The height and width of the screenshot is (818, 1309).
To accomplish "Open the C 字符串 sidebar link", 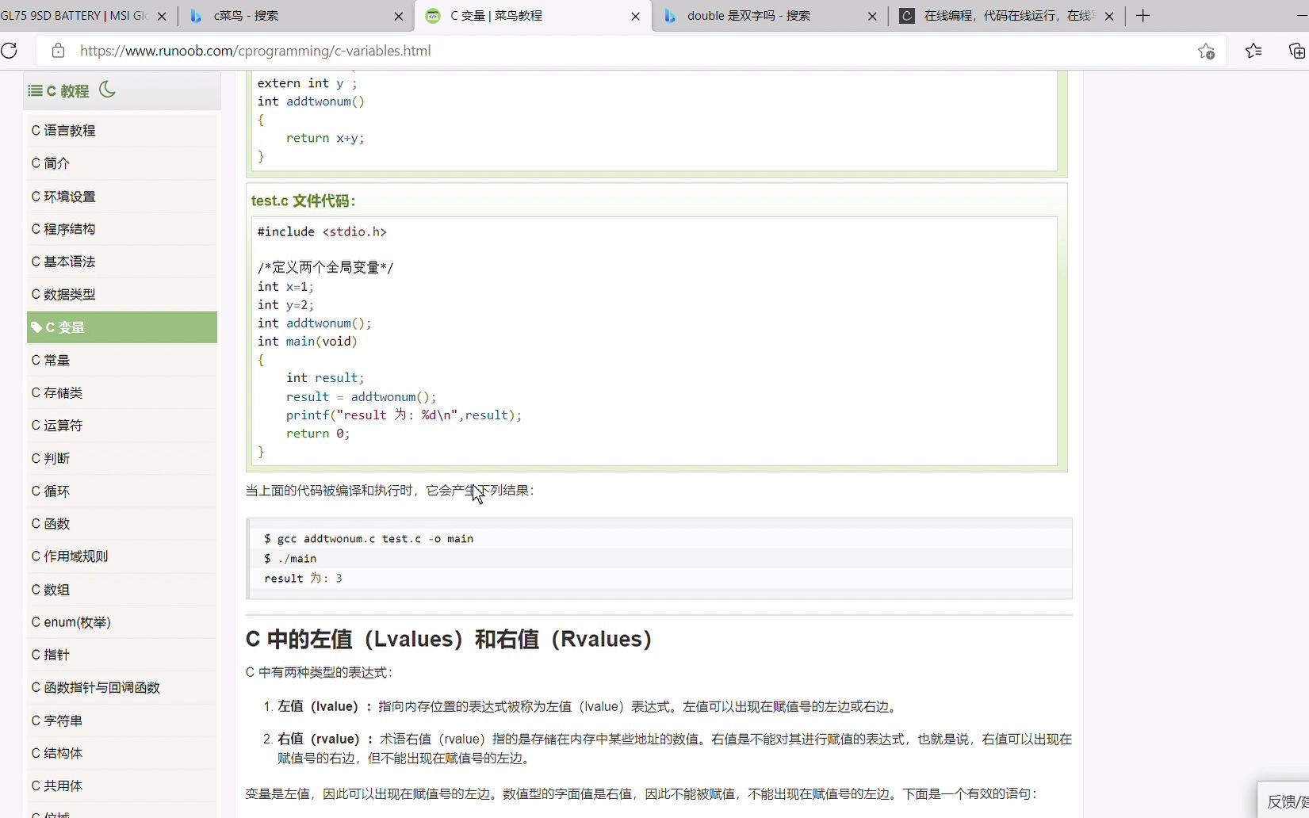I will pyautogui.click(x=122, y=721).
